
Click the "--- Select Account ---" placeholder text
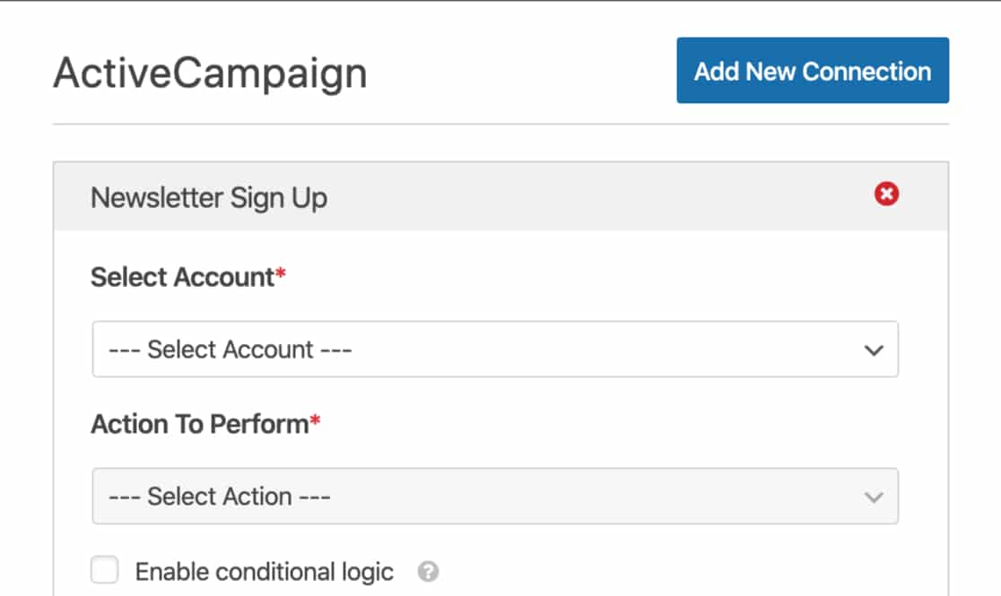click(231, 350)
